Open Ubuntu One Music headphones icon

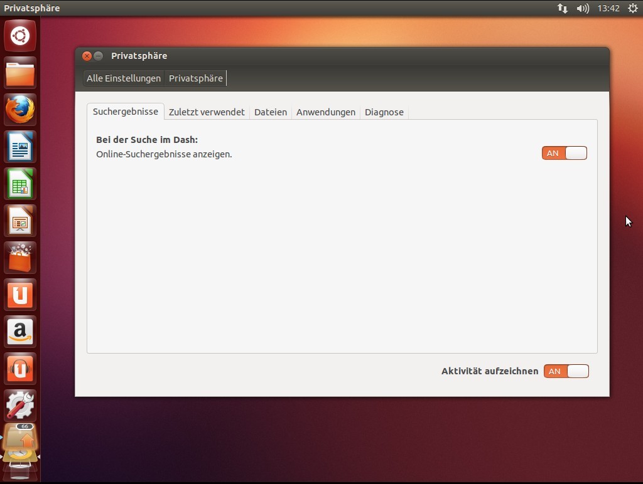[x=20, y=369]
